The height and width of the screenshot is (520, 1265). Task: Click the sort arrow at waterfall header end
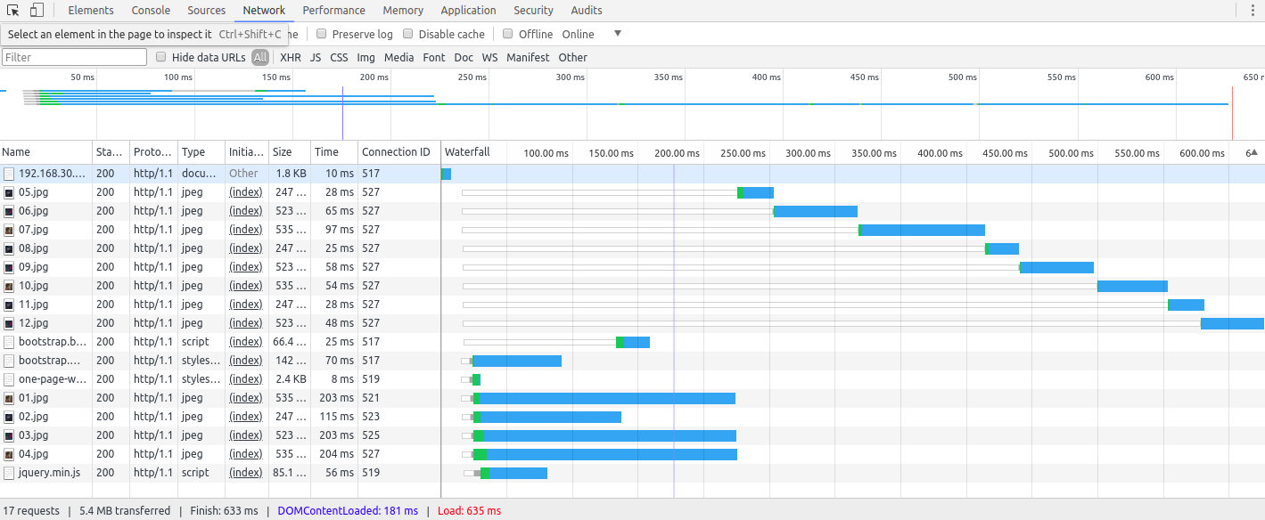1254,152
